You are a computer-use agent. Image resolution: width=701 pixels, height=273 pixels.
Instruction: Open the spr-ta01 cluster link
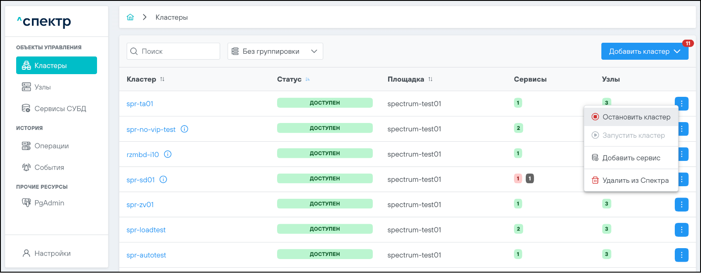(x=140, y=104)
